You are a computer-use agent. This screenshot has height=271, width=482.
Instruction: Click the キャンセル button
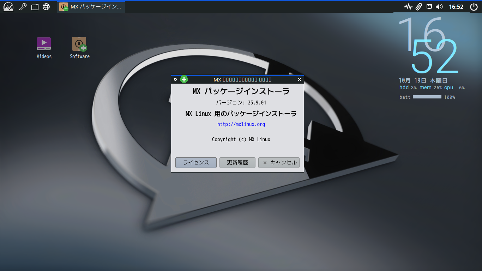pyautogui.click(x=279, y=163)
